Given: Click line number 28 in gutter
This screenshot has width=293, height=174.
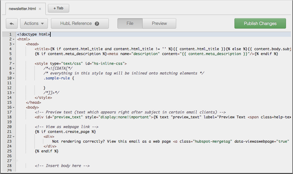Looking at the screenshot, I should [x=9, y=165].
